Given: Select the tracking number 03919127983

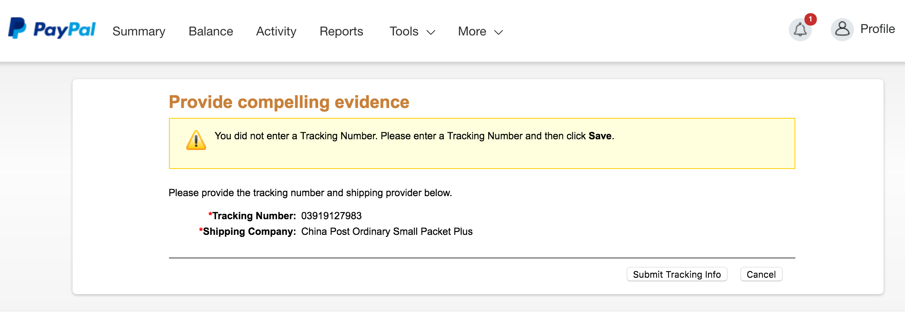Looking at the screenshot, I should (331, 216).
